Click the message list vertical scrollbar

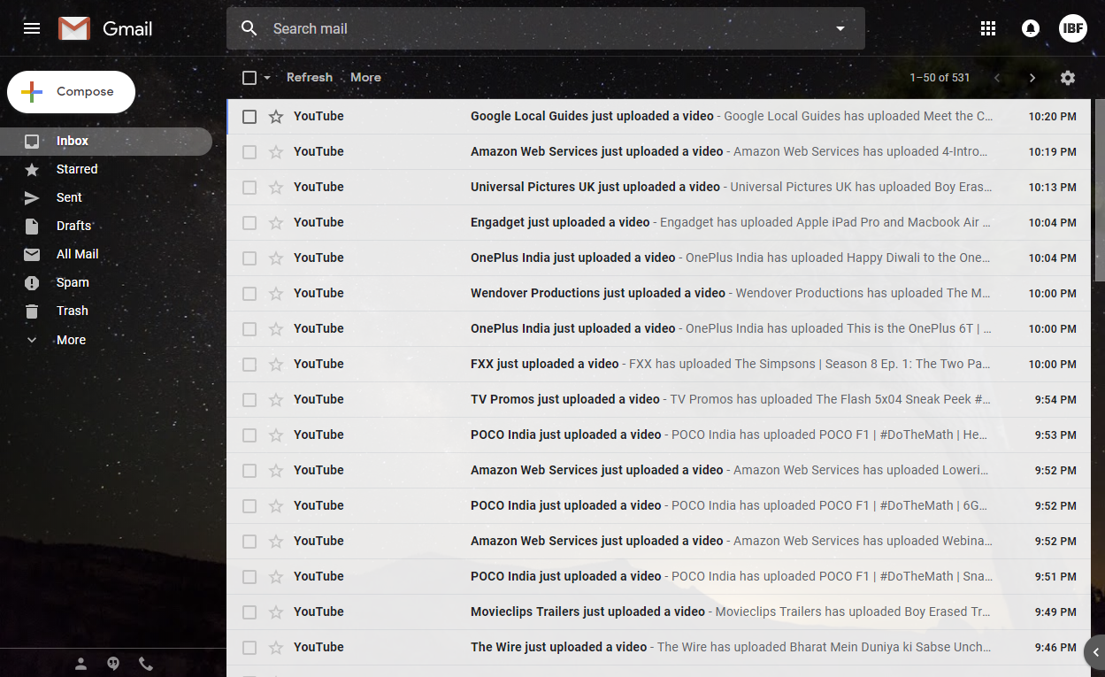pyautogui.click(x=1100, y=190)
